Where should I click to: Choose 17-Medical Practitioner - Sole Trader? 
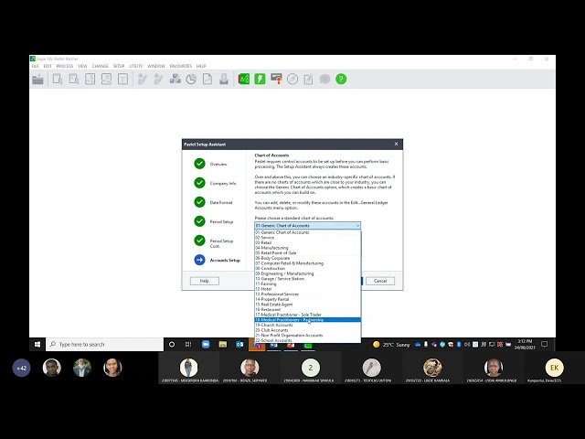[x=308, y=315]
